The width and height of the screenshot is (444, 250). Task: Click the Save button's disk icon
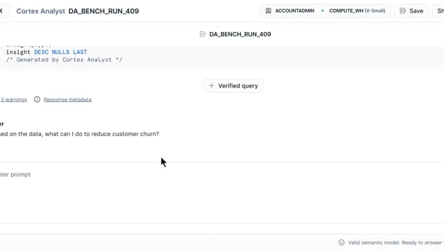click(402, 11)
